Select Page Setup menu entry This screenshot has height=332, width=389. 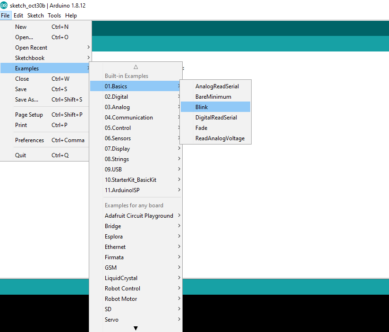click(45, 115)
